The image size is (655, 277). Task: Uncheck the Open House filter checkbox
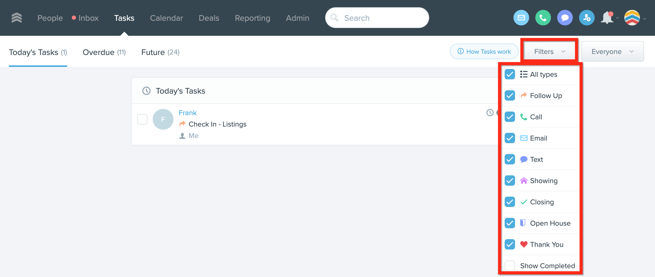coord(510,223)
